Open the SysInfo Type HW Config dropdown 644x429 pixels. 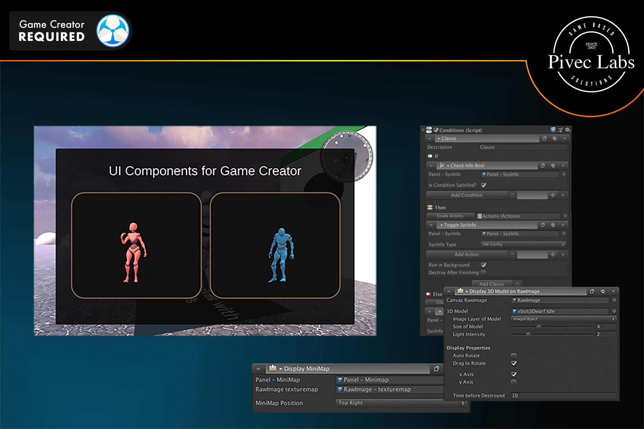pos(523,245)
